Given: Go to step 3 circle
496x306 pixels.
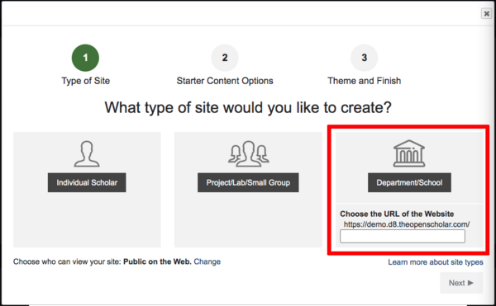Looking at the screenshot, I should [x=364, y=58].
